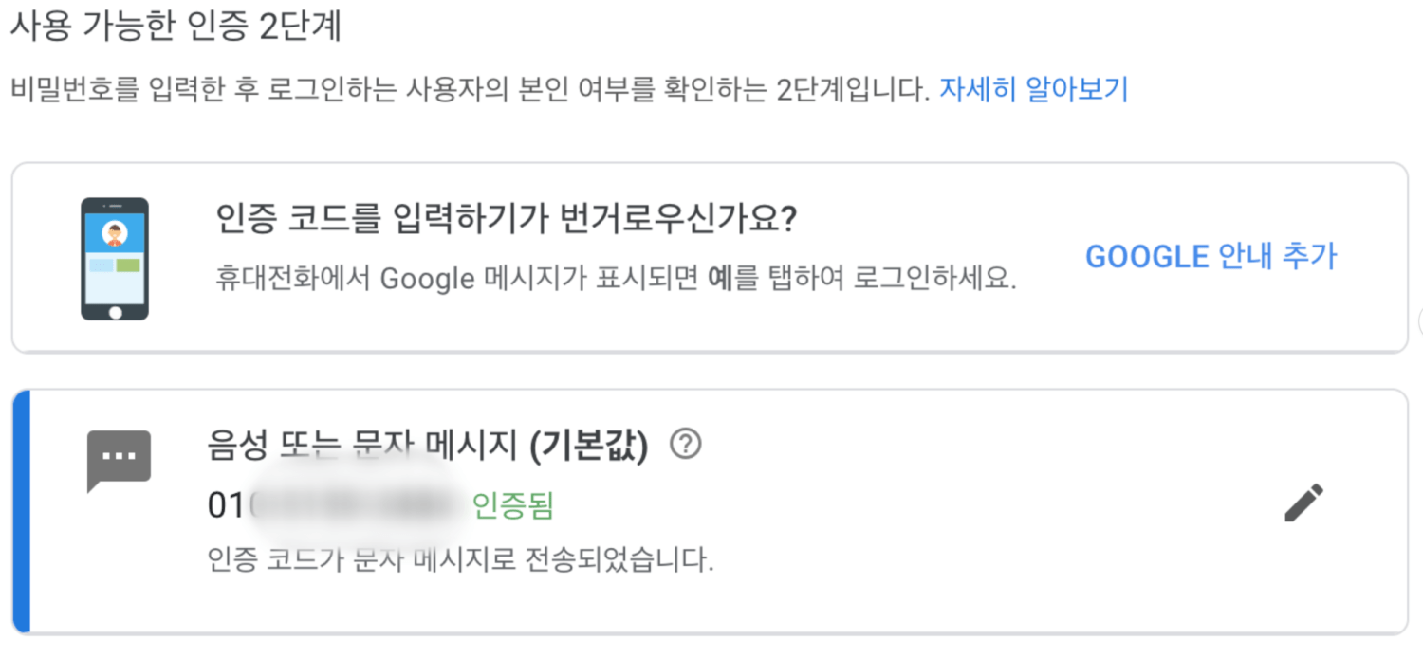Click the partial circle at right screen edge
This screenshot has height=658, width=1423.
[1419, 322]
